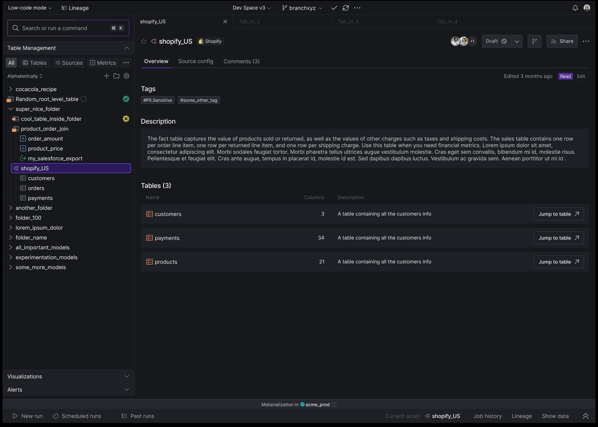Switch to Tab_nr_2
The width and height of the screenshot is (598, 427).
(282, 21)
